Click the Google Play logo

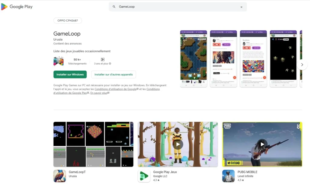pos(17,7)
